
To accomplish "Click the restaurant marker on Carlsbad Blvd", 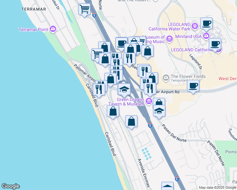I will (99, 89).
